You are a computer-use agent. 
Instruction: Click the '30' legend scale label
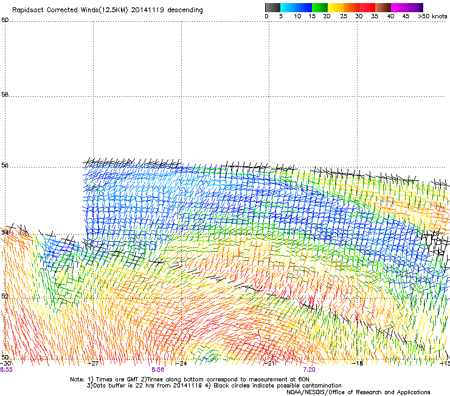pos(359,16)
